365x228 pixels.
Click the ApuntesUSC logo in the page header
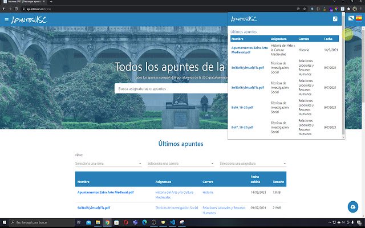[x=29, y=20]
